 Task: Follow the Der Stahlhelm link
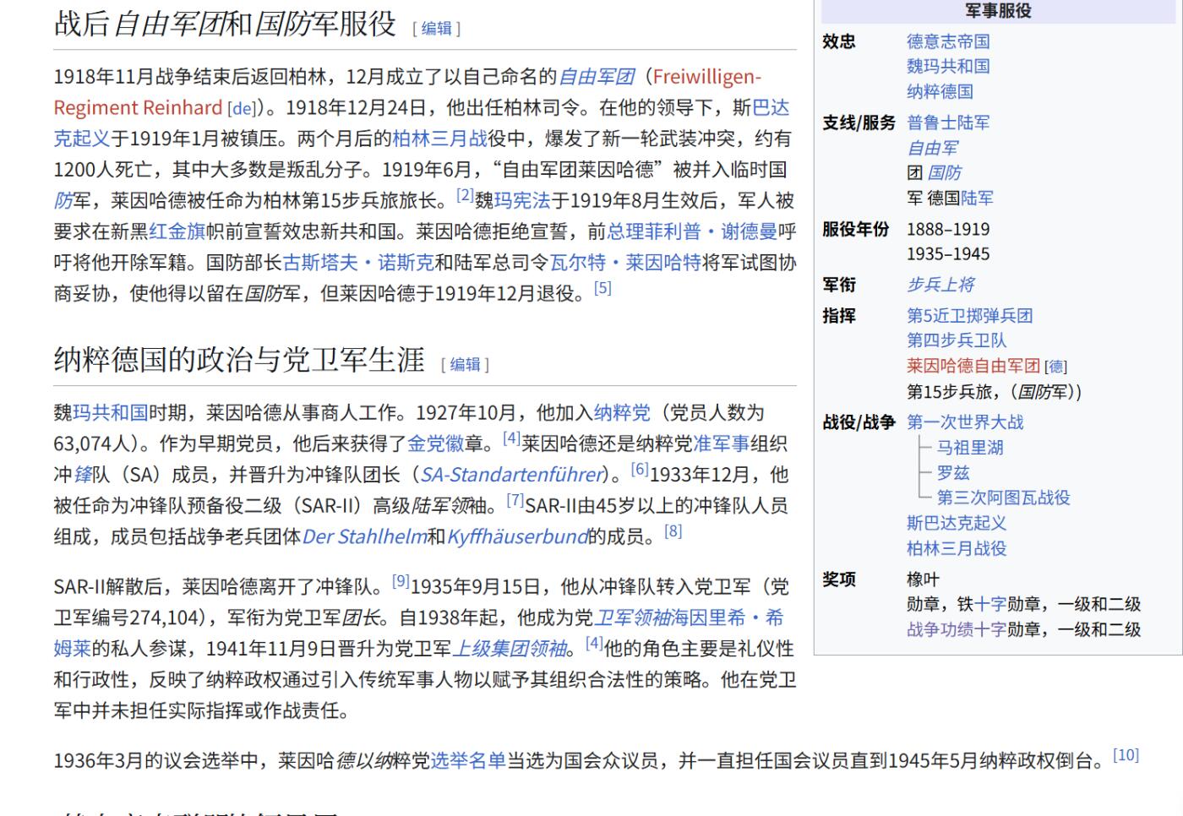tap(364, 536)
